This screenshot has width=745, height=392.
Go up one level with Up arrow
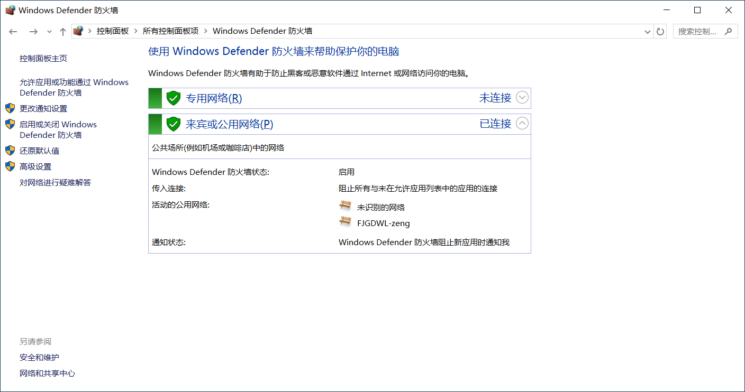(x=62, y=32)
